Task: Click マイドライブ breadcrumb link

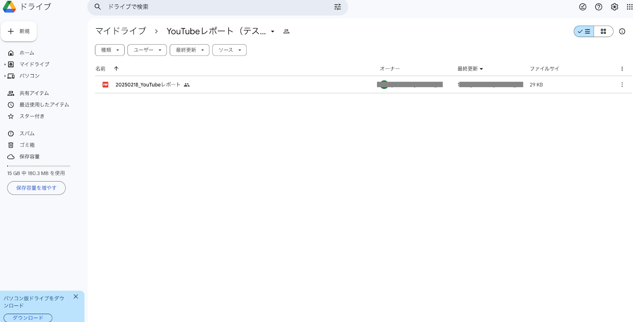Action: pos(121,31)
